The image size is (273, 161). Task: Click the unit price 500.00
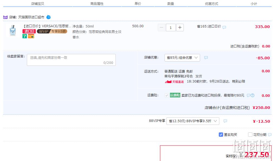pyautogui.click(x=138, y=26)
